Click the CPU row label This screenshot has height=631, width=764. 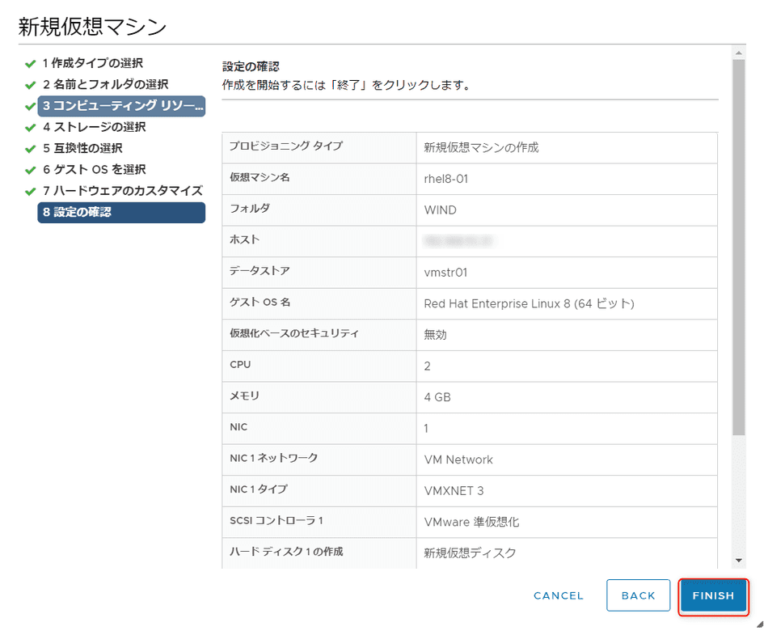[240, 365]
